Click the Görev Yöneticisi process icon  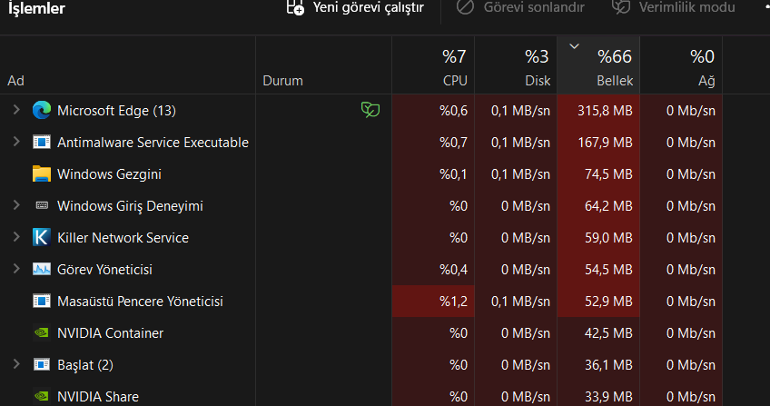click(x=42, y=270)
